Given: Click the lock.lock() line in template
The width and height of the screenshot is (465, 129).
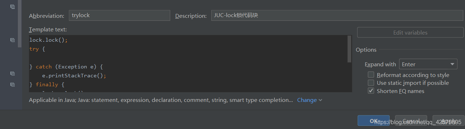Looking at the screenshot, I should [x=49, y=40].
